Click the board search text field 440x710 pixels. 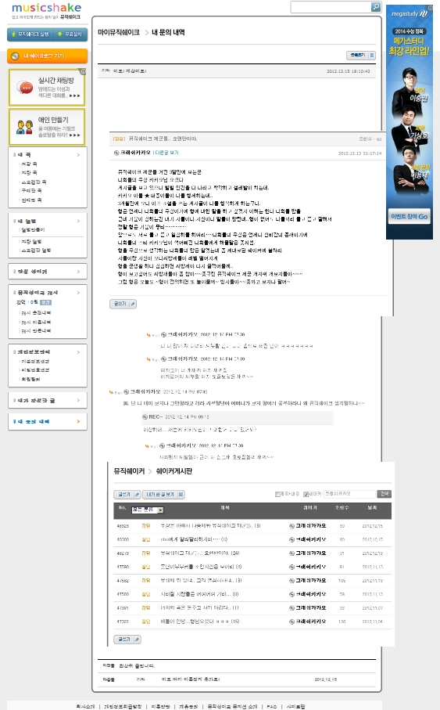pos(349,494)
